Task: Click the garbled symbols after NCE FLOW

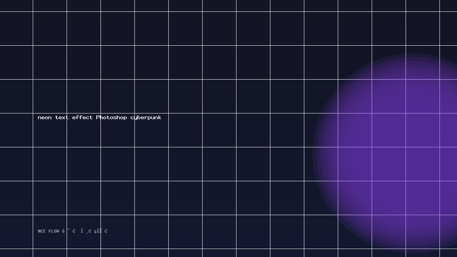Action: 85,231
